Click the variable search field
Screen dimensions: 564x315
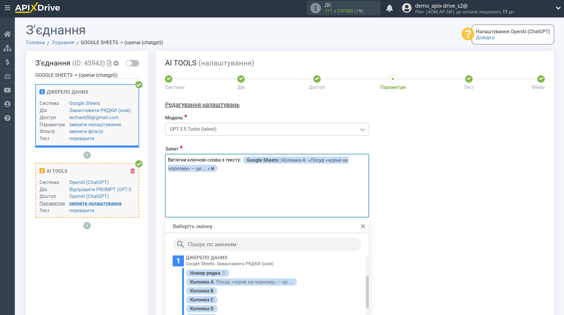267,244
